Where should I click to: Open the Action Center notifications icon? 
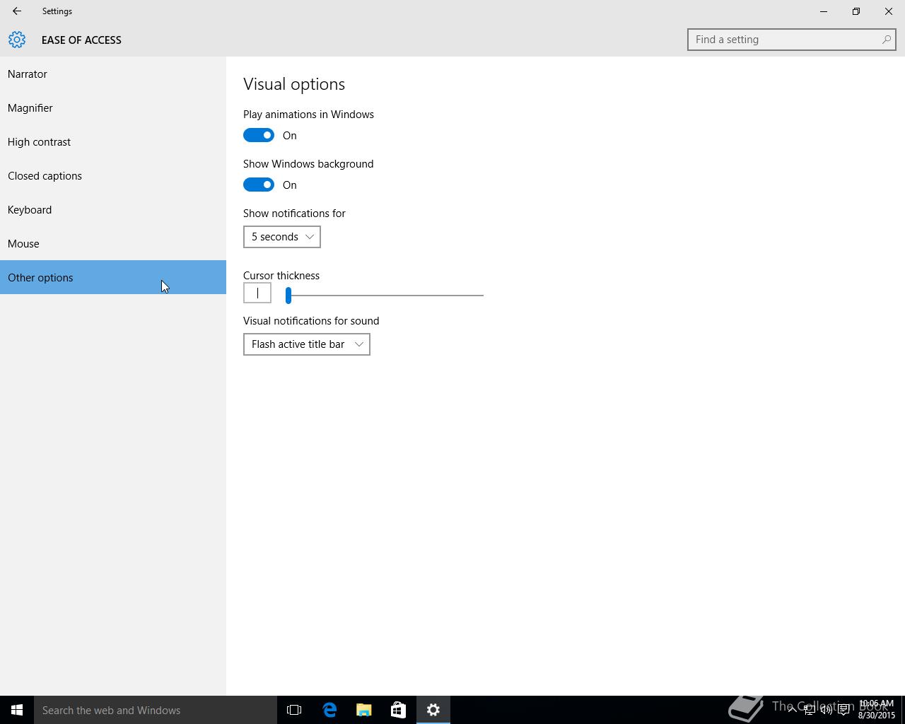point(843,710)
